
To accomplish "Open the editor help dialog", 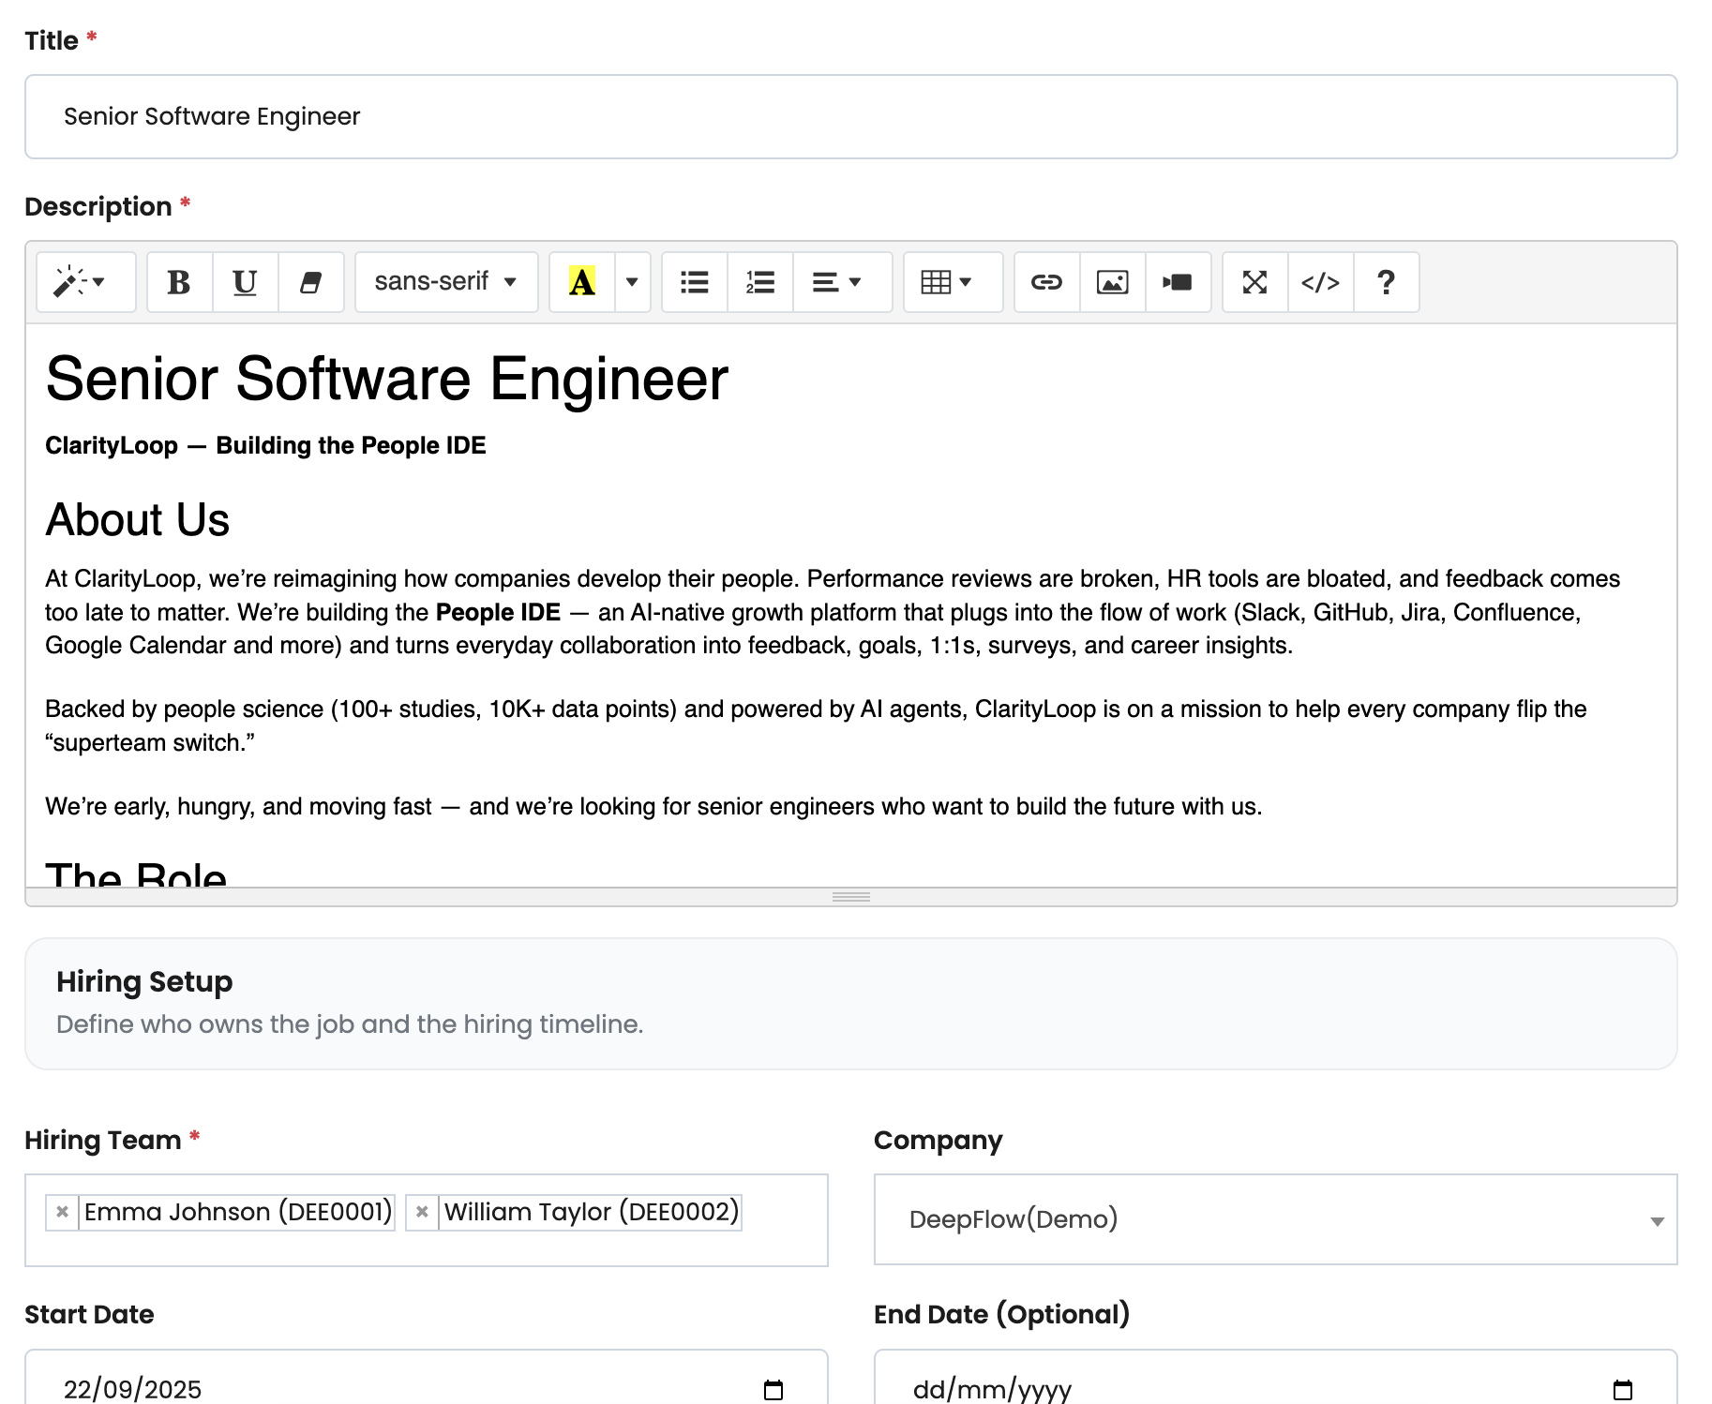I will click(x=1386, y=282).
